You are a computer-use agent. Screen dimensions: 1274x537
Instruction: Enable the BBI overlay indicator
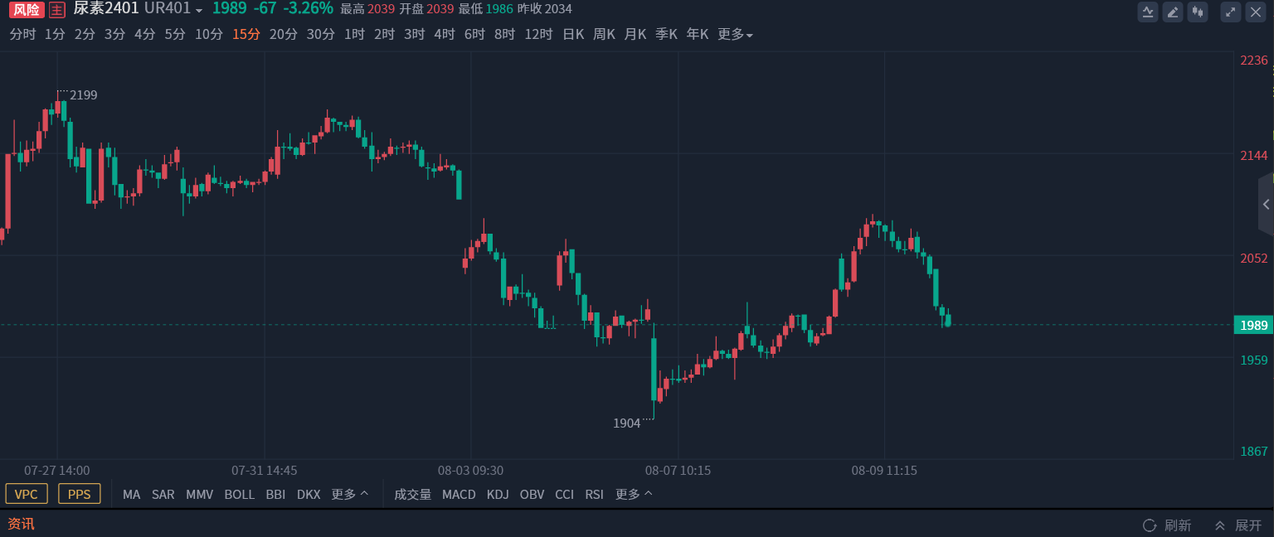point(275,495)
